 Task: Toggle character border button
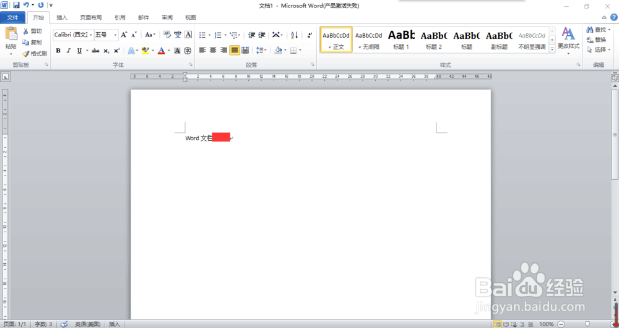click(x=188, y=35)
